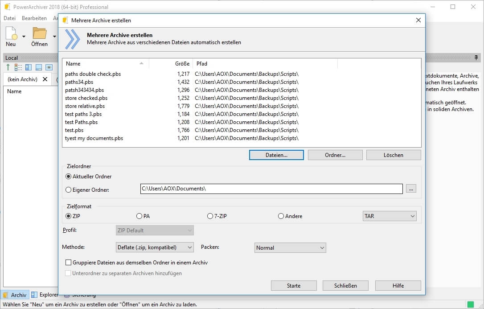Click the target folder path field

pyautogui.click(x=271, y=189)
